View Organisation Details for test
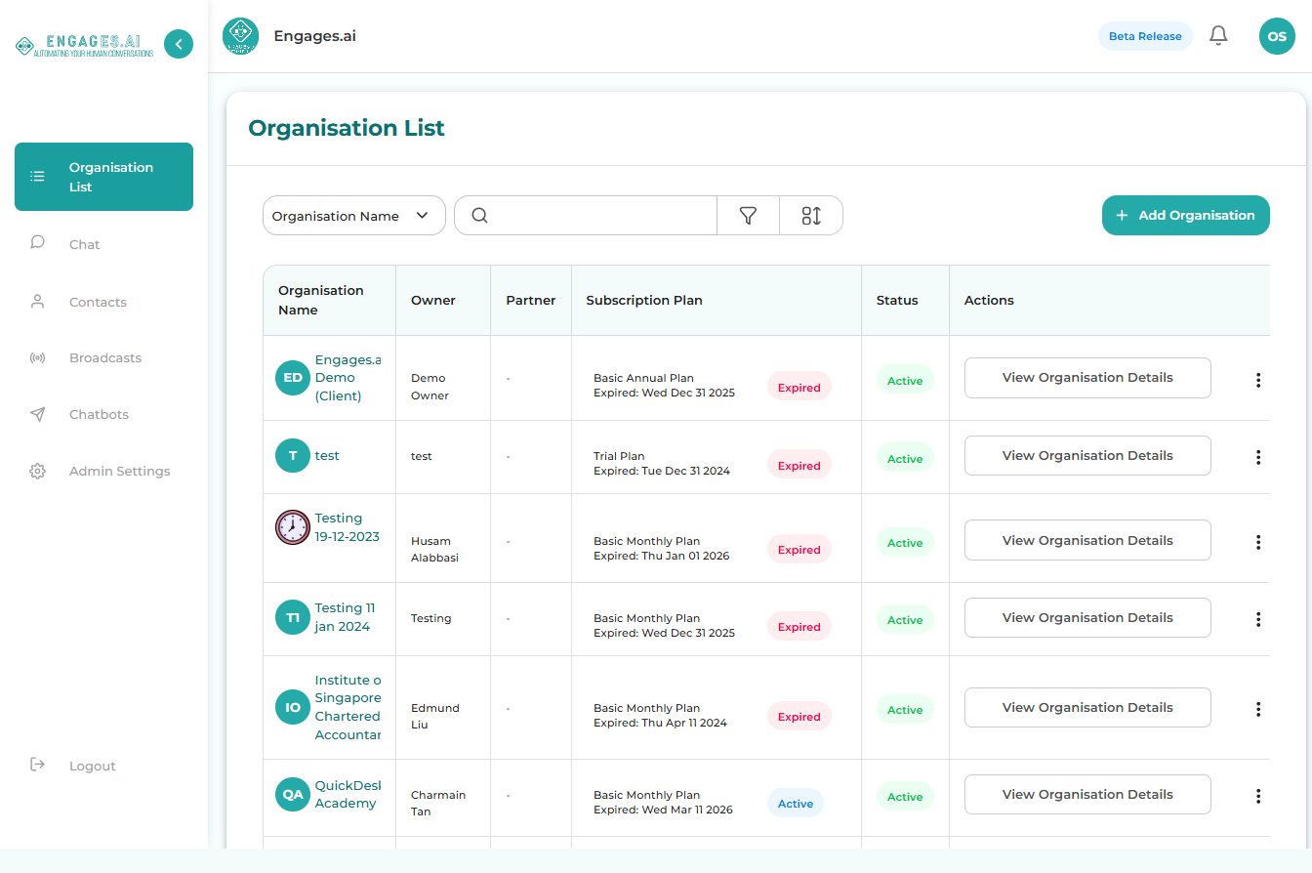The image size is (1312, 873). [1087, 456]
